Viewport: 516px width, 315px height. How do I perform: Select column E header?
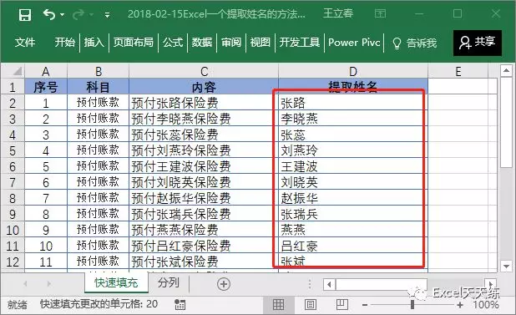tap(458, 71)
